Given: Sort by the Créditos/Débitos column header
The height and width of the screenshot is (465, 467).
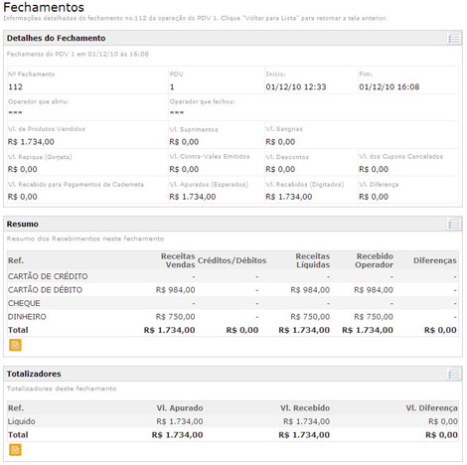Looking at the screenshot, I should tap(232, 260).
